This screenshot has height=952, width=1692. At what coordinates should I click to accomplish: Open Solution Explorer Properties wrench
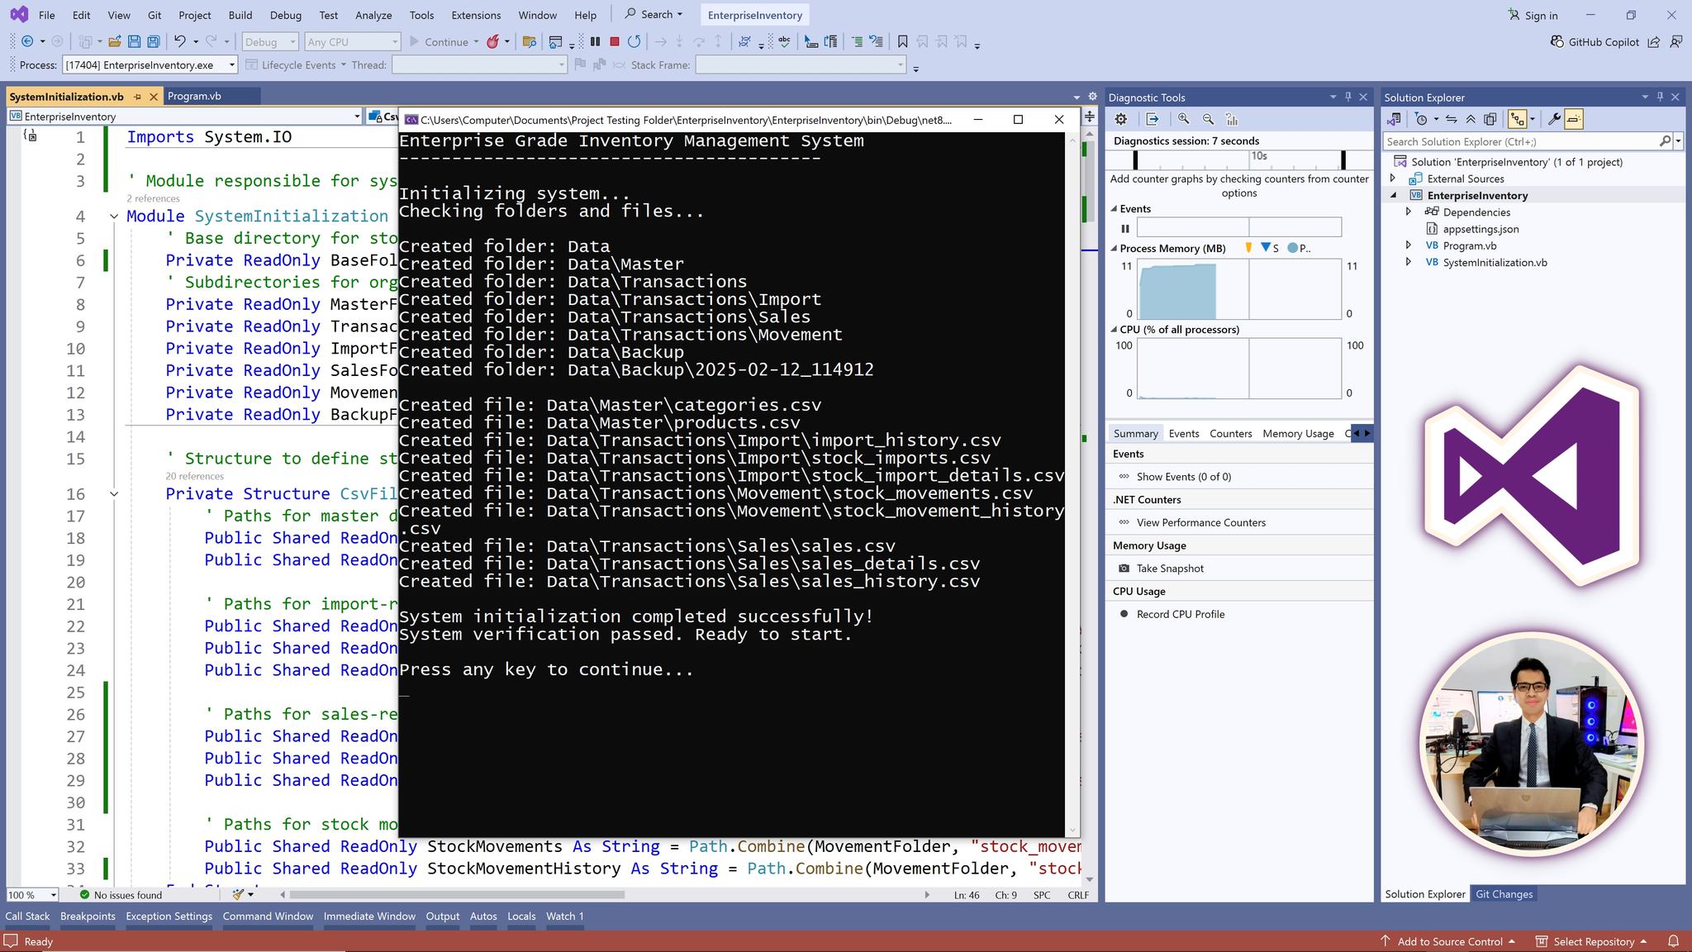pos(1554,119)
